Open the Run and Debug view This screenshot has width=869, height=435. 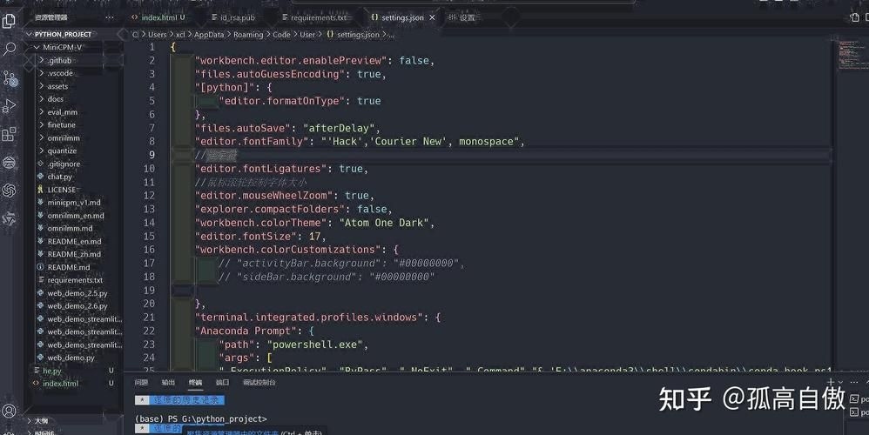10,106
